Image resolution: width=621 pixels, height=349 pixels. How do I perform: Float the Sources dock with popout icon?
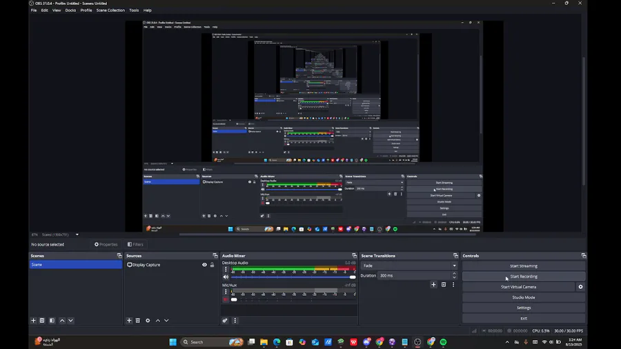point(215,256)
